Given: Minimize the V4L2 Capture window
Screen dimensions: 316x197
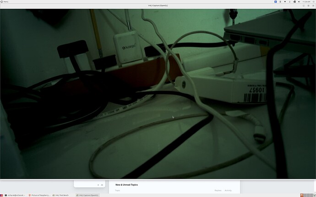Looking at the screenshot, I should (x=304, y=5).
